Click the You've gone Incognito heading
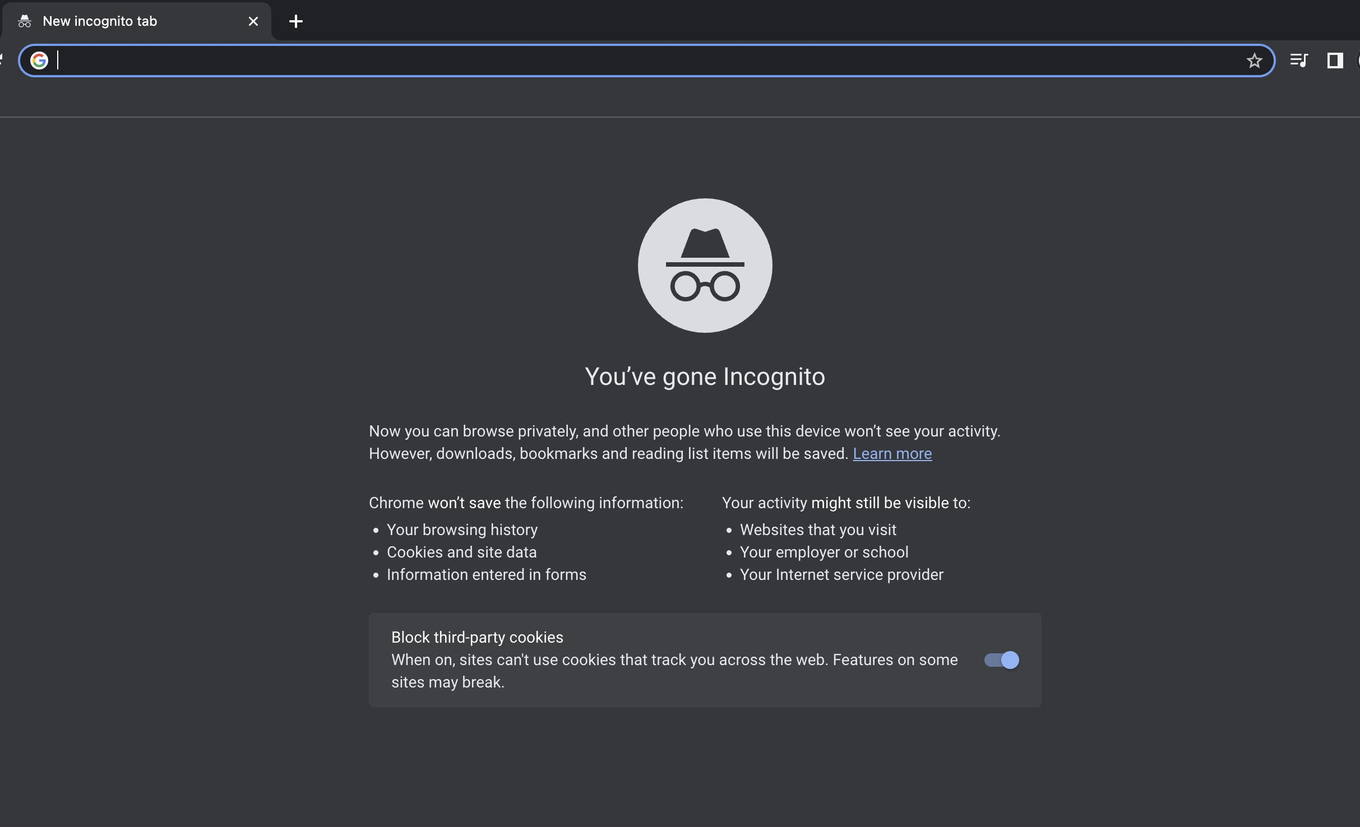This screenshot has height=827, width=1360. point(705,377)
